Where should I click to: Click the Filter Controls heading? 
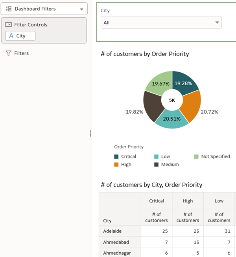[x=31, y=25]
